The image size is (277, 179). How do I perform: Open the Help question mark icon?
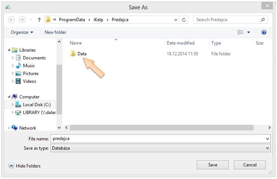[264, 32]
